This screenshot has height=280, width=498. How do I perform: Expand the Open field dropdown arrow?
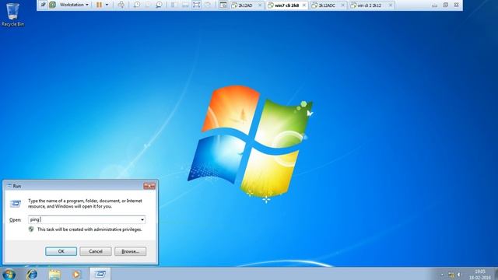click(142, 219)
